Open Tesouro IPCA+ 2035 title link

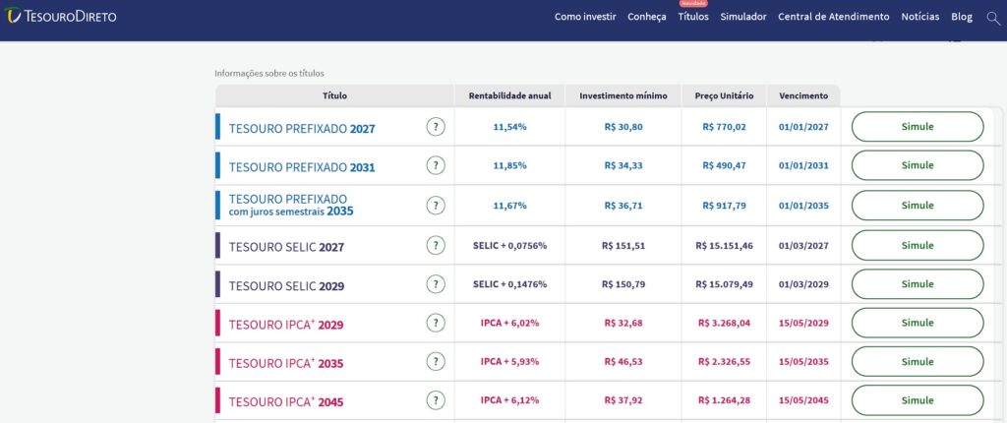286,363
